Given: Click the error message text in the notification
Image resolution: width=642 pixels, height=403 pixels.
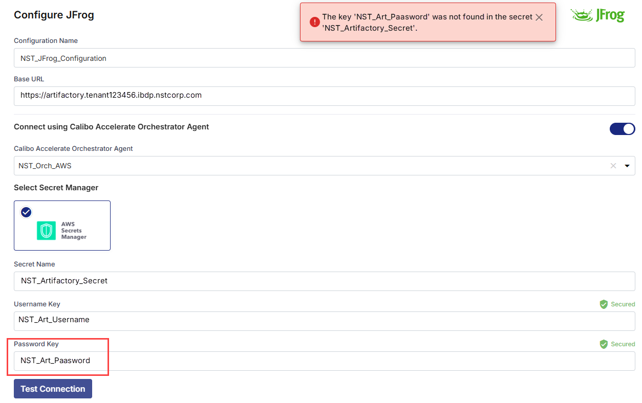Looking at the screenshot, I should tap(426, 23).
